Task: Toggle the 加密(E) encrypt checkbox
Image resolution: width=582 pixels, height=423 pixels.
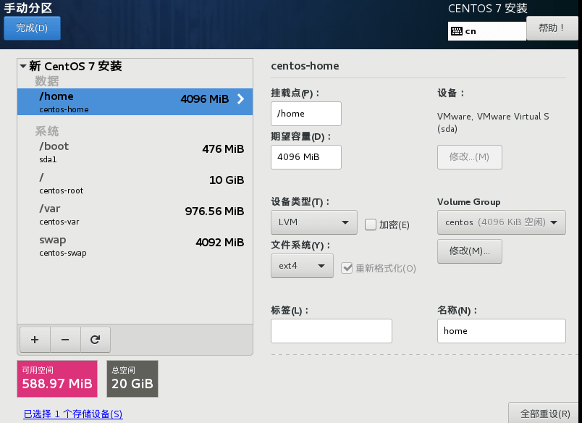Action: point(371,225)
